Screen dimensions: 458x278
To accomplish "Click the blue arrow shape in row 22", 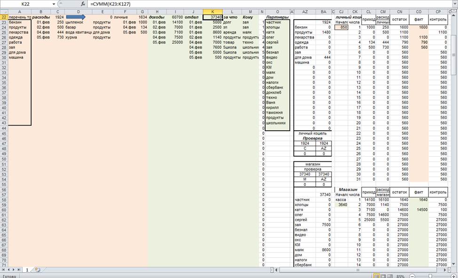I will (x=76, y=17).
